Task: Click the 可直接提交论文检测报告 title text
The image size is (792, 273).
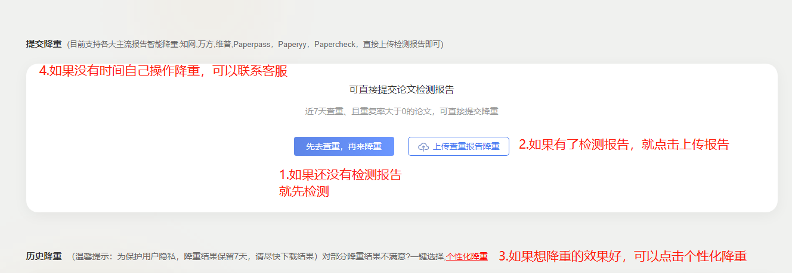Action: [x=401, y=90]
